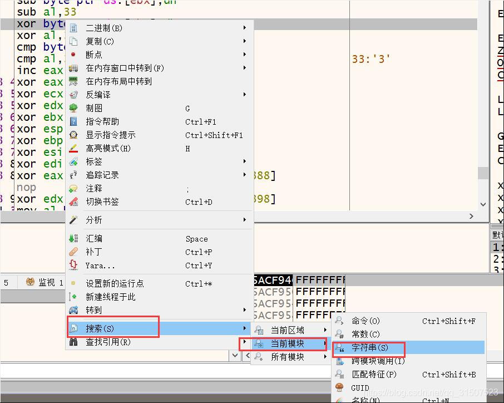The image size is (504, 403).
Task: Expand the 分析 submenu arrow
Action: 245,220
